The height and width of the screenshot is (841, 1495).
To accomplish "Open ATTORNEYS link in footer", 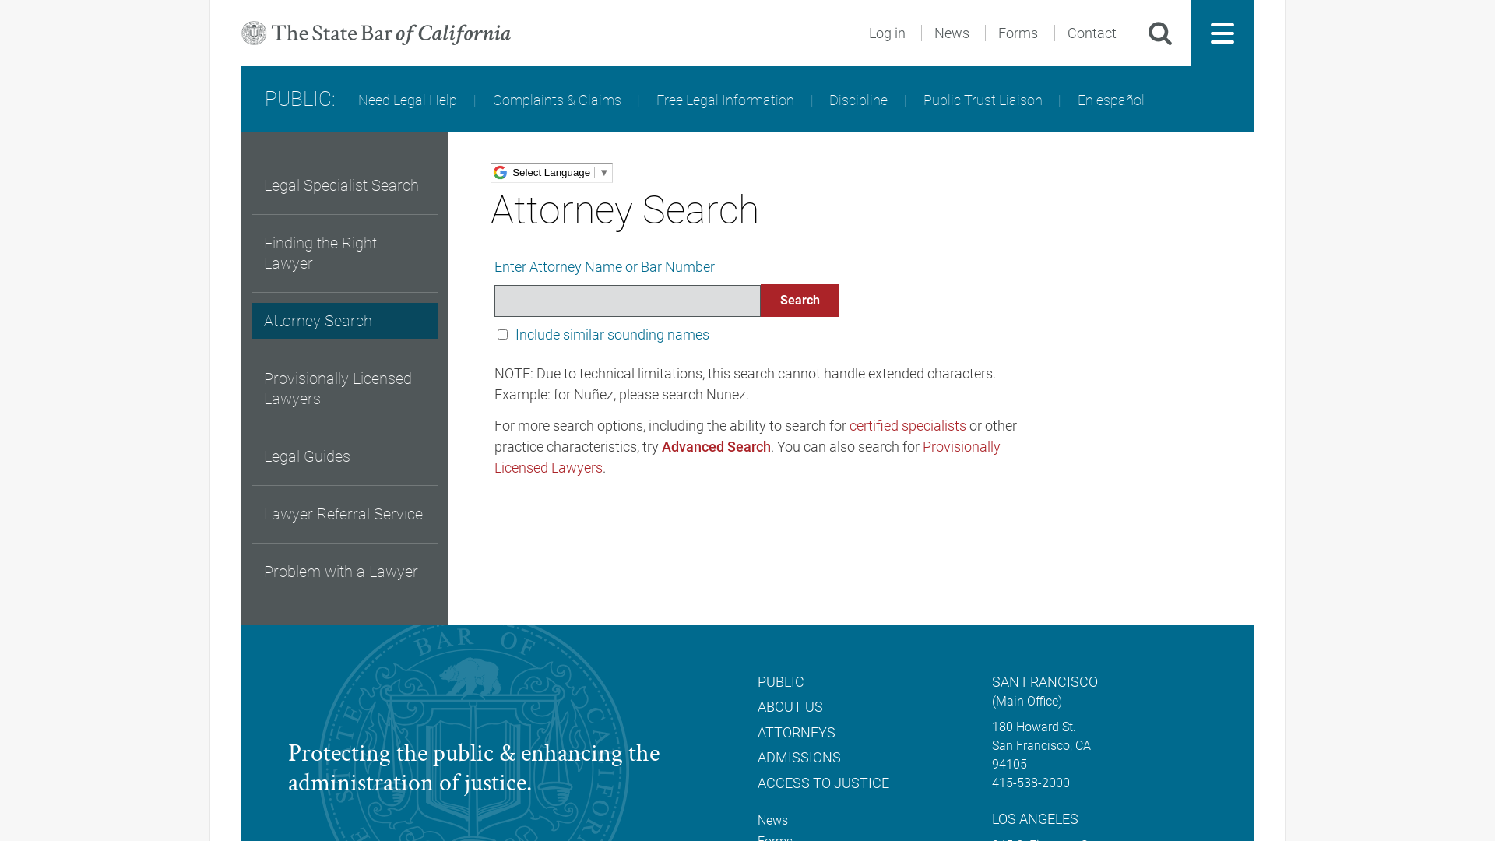I will tap(796, 733).
